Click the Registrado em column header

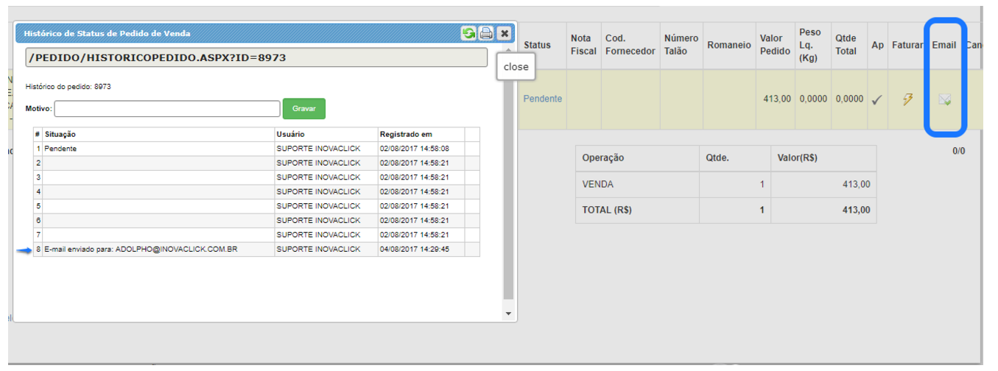[406, 135]
